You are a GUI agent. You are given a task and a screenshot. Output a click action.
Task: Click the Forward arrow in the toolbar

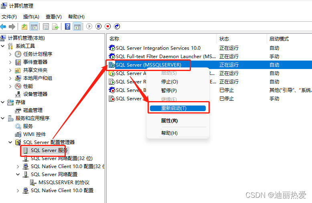pos(12,26)
